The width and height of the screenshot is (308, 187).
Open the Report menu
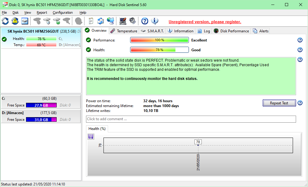click(x=42, y=13)
